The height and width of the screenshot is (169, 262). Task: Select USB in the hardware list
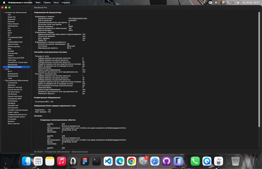click(9, 40)
